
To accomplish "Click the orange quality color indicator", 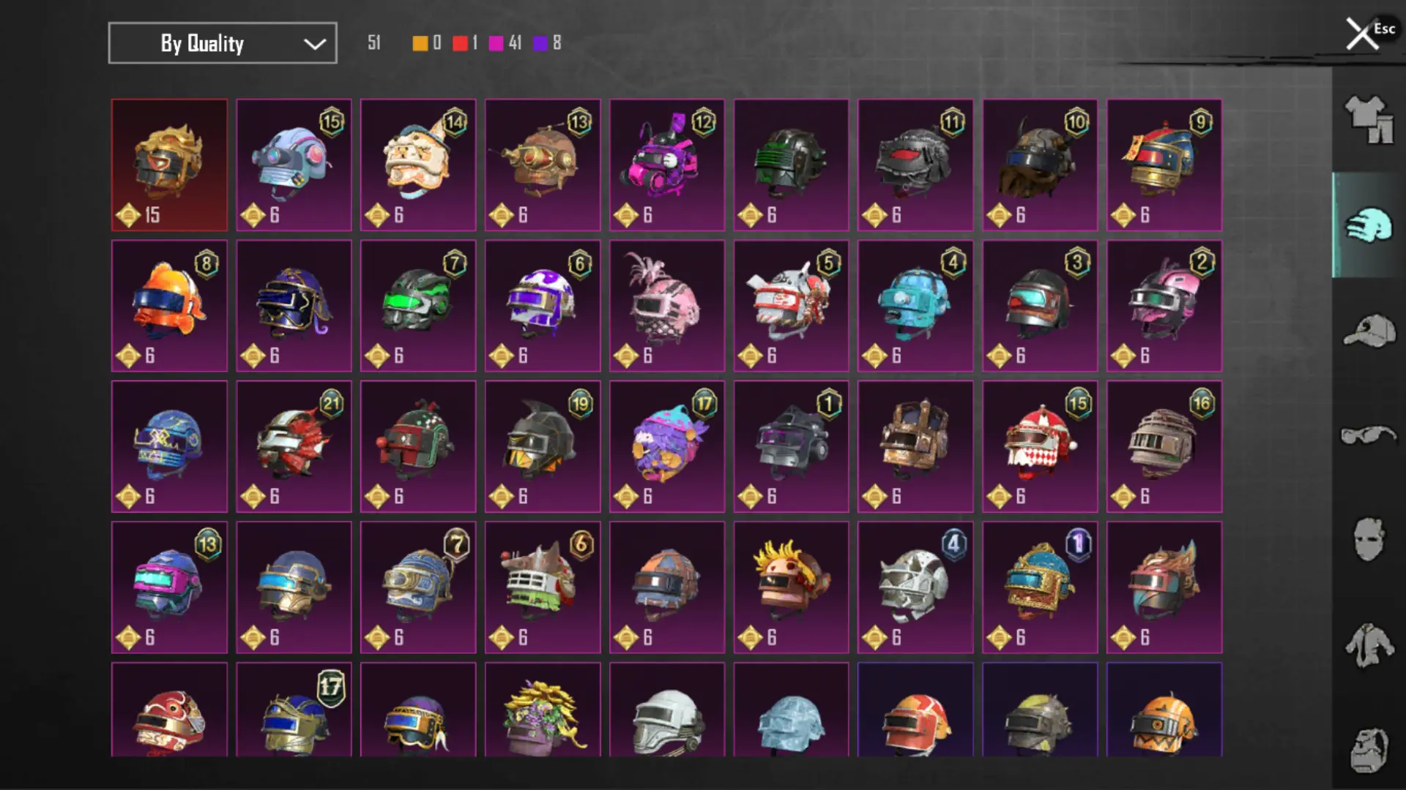I will point(420,43).
